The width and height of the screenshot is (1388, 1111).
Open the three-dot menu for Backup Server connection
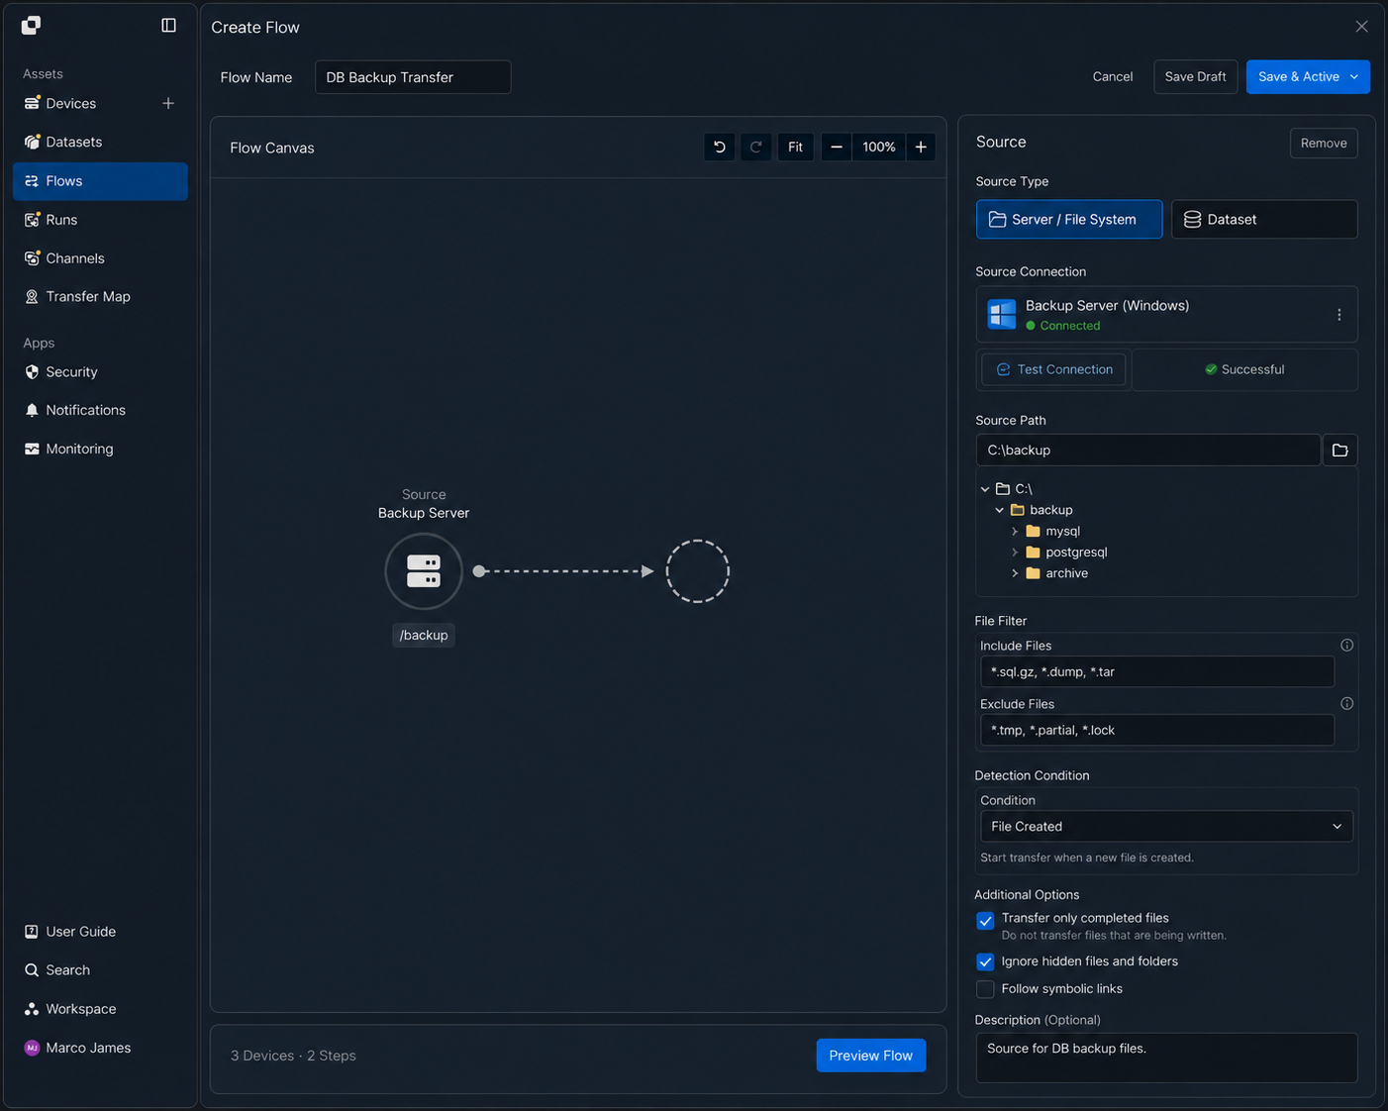(1339, 315)
